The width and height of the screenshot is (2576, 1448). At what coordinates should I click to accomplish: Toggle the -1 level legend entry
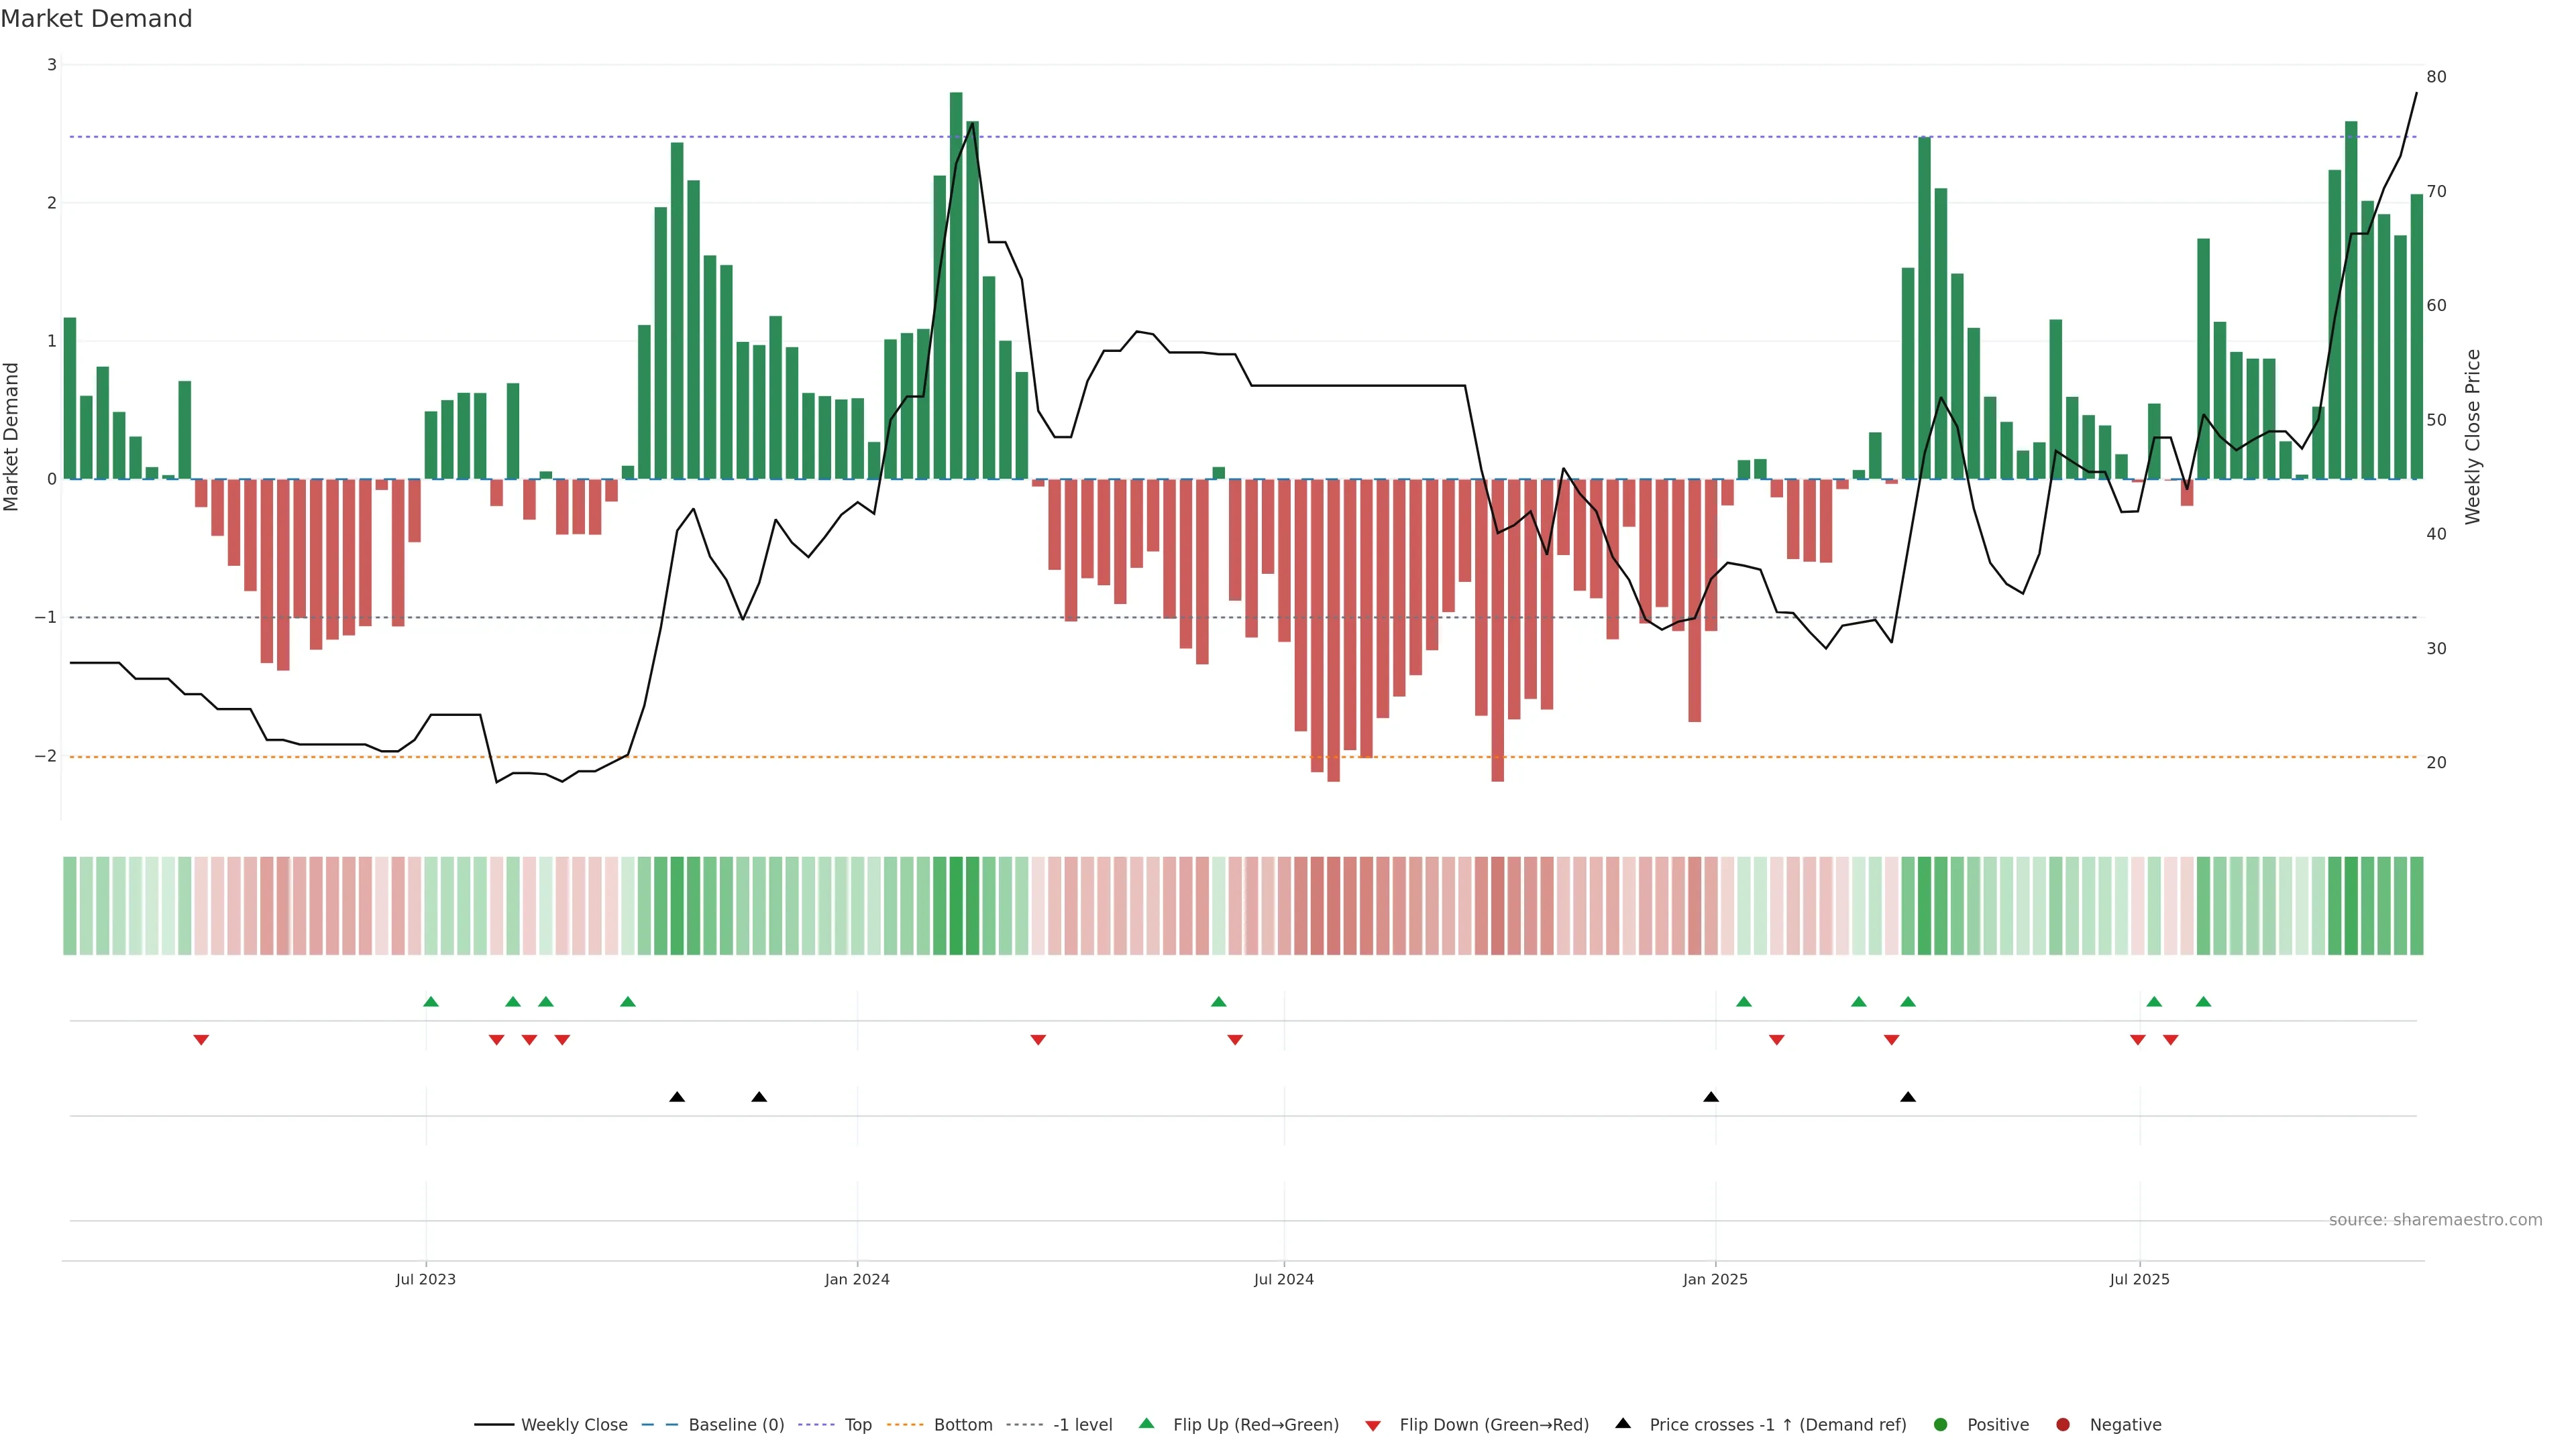(1082, 1425)
